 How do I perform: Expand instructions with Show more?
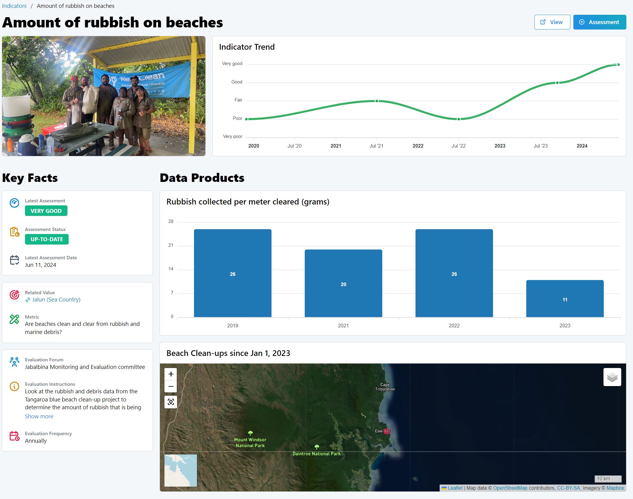click(39, 416)
